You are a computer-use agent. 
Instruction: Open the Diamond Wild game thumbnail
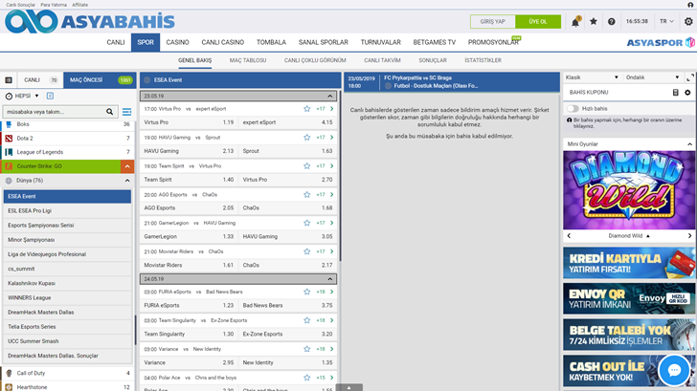tap(628, 190)
